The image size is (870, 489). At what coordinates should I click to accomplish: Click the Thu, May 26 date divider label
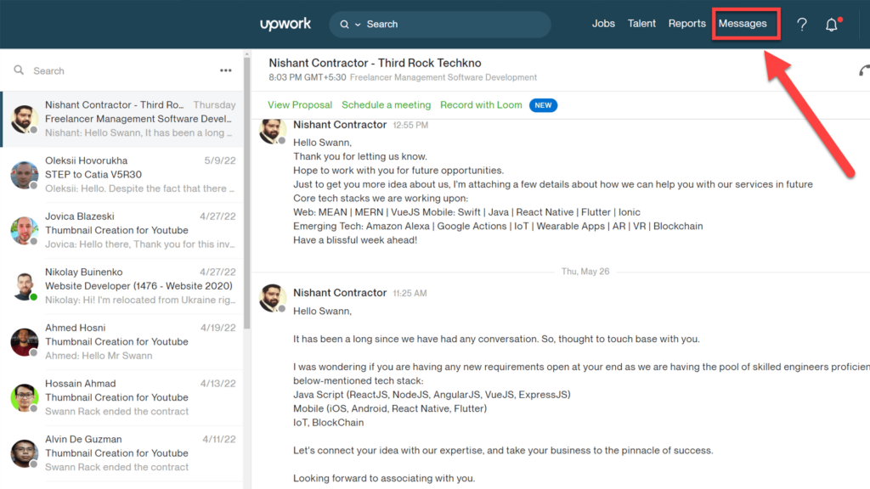pyautogui.click(x=585, y=272)
